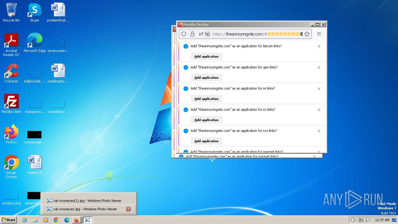The height and width of the screenshot is (224, 398).
Task: Add application for irc links
Action: pyautogui.click(x=206, y=120)
